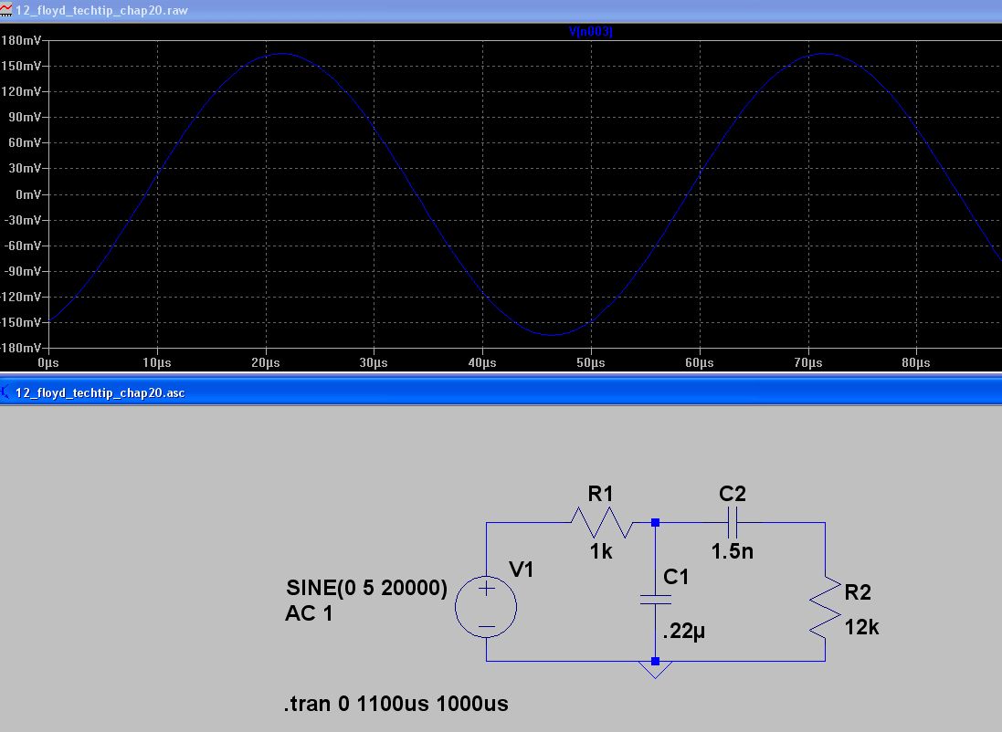Click the -90mV vertical axis label
1002x732 pixels.
click(22, 271)
